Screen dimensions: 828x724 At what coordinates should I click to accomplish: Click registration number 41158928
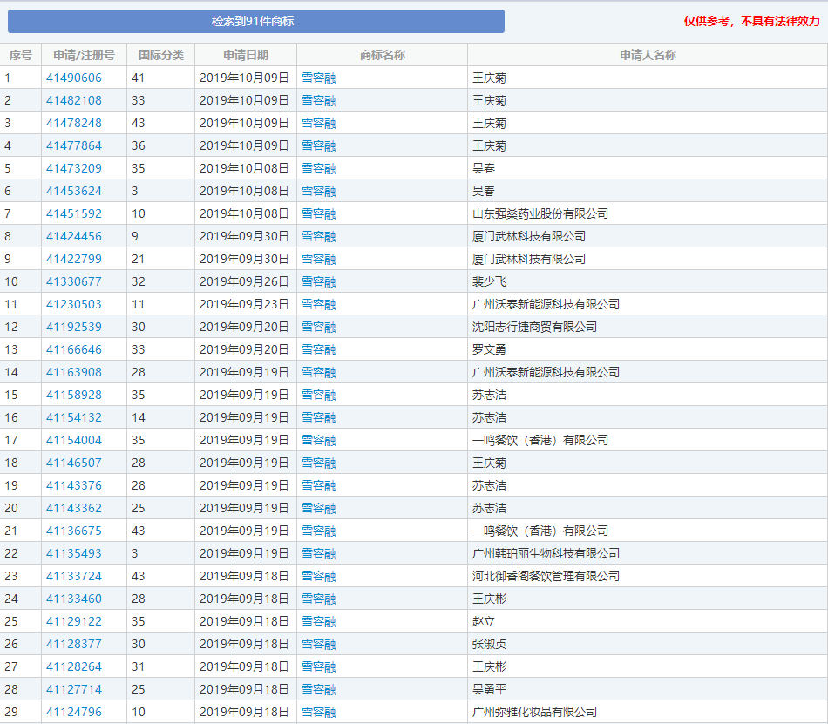click(74, 396)
